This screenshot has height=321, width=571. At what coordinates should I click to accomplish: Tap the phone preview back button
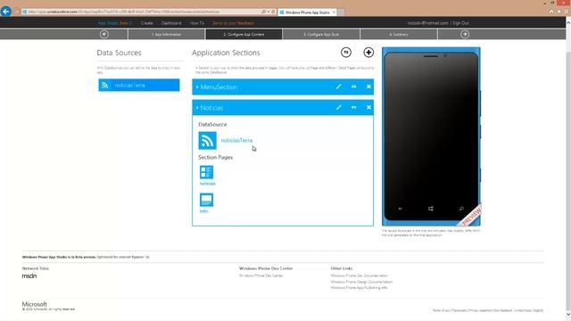[401, 209]
